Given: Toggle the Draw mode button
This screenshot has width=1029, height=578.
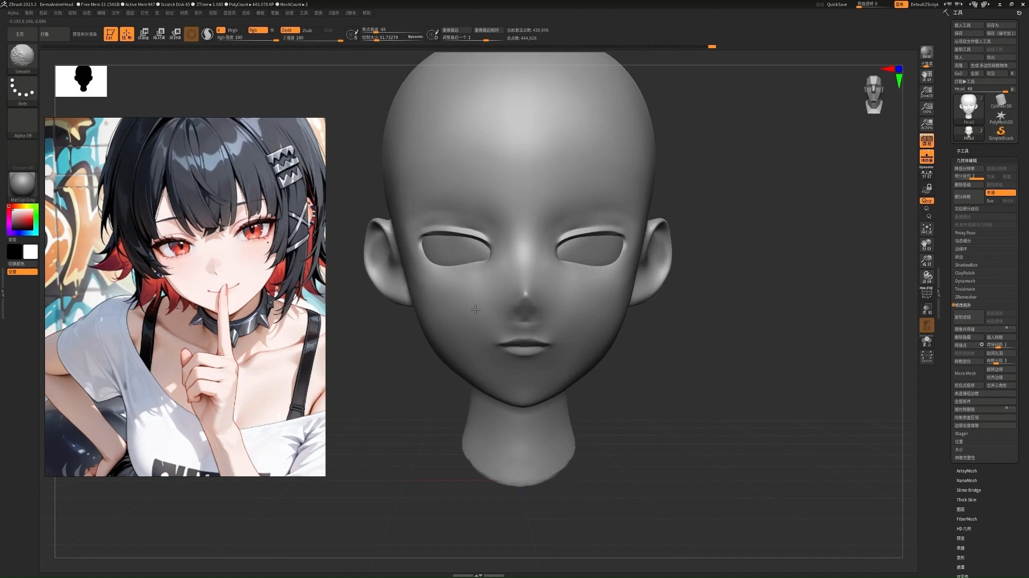Looking at the screenshot, I should tap(127, 34).
